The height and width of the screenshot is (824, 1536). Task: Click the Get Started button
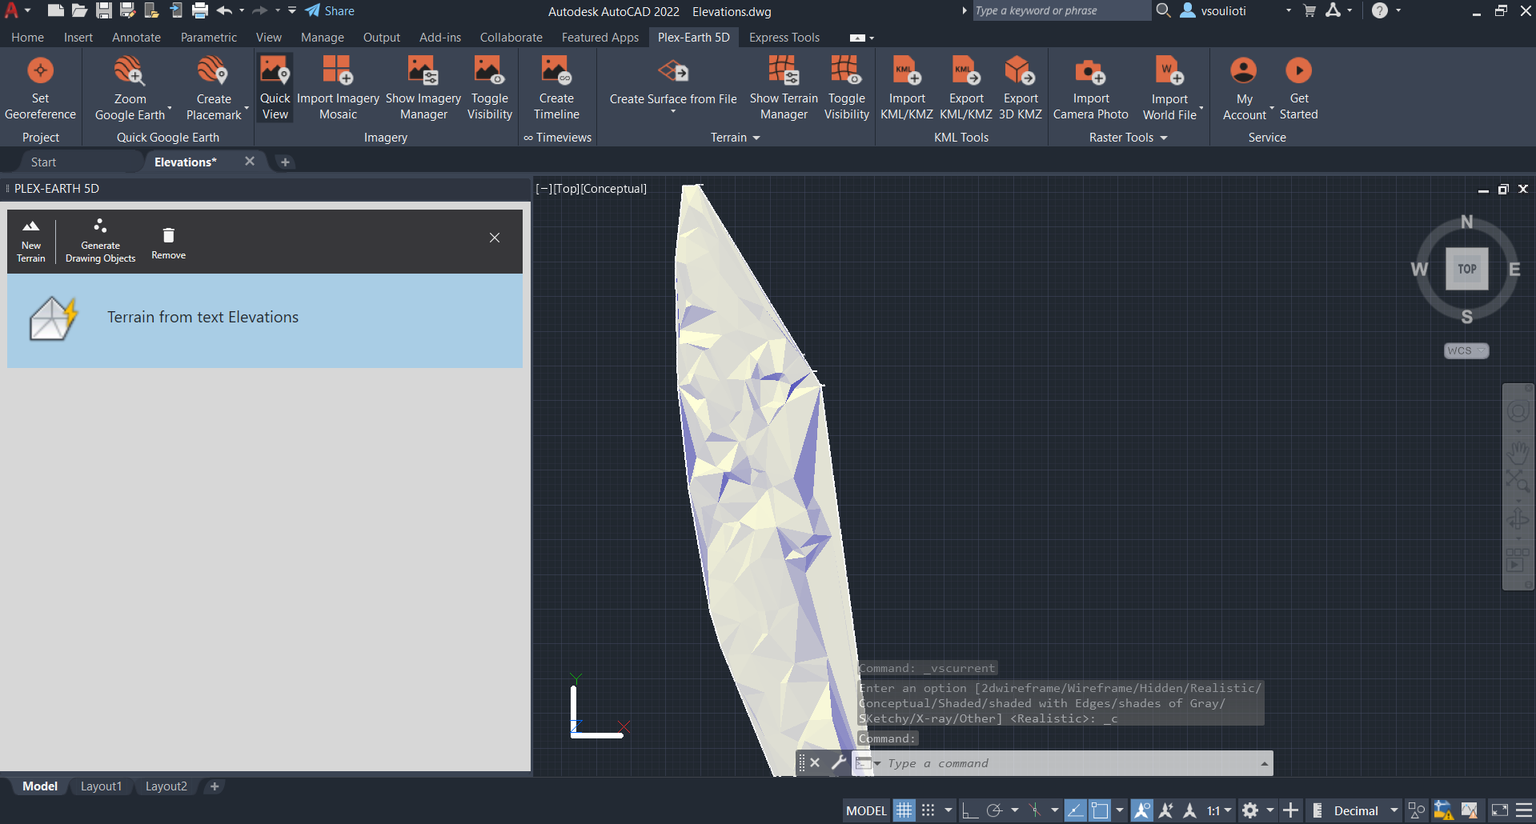coord(1298,88)
